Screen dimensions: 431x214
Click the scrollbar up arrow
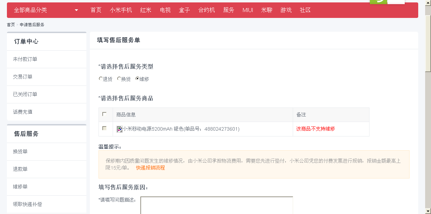point(428,3)
